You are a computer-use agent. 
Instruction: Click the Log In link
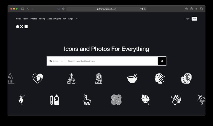click(x=187, y=19)
